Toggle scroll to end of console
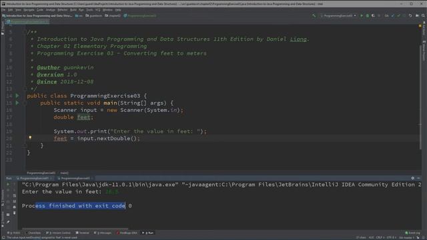The height and width of the screenshot is (240, 427). tap(15, 201)
